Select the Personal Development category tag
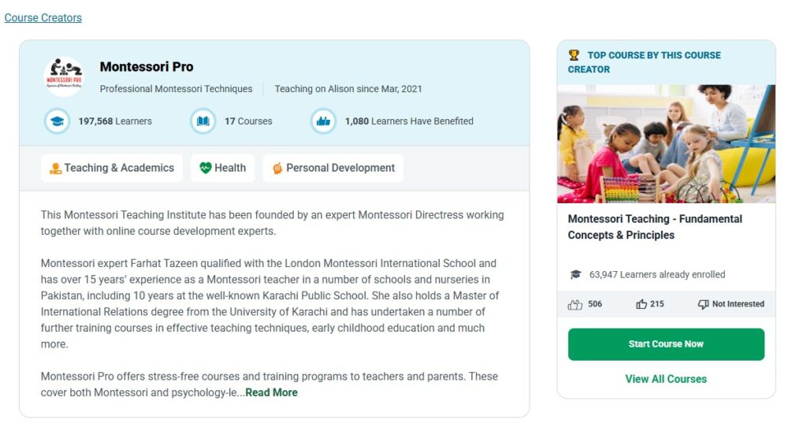This screenshot has height=442, width=807. point(333,168)
